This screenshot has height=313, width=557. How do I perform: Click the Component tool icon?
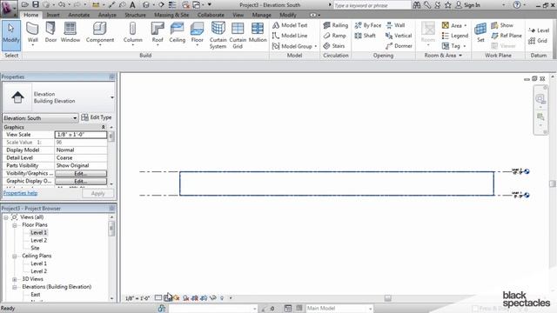pyautogui.click(x=99, y=29)
